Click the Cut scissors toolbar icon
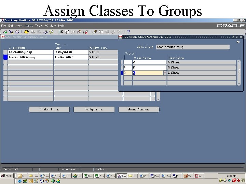 click(60, 32)
